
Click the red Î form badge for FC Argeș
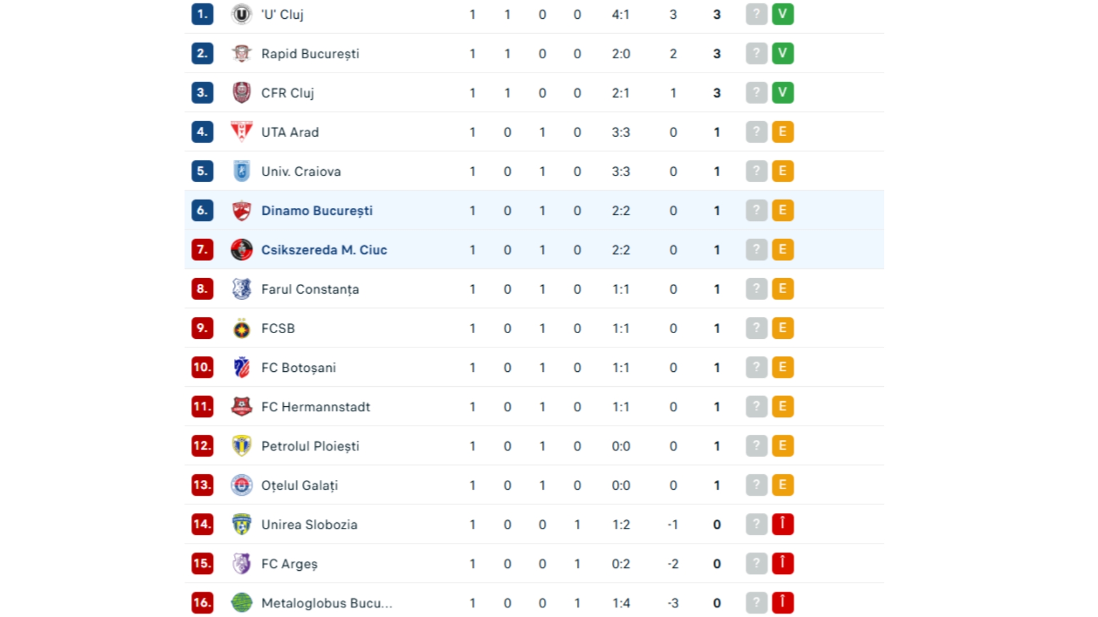(782, 564)
